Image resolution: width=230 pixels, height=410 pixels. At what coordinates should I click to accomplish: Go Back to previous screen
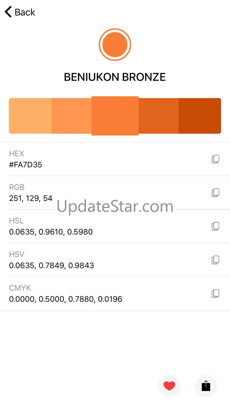[x=25, y=12]
